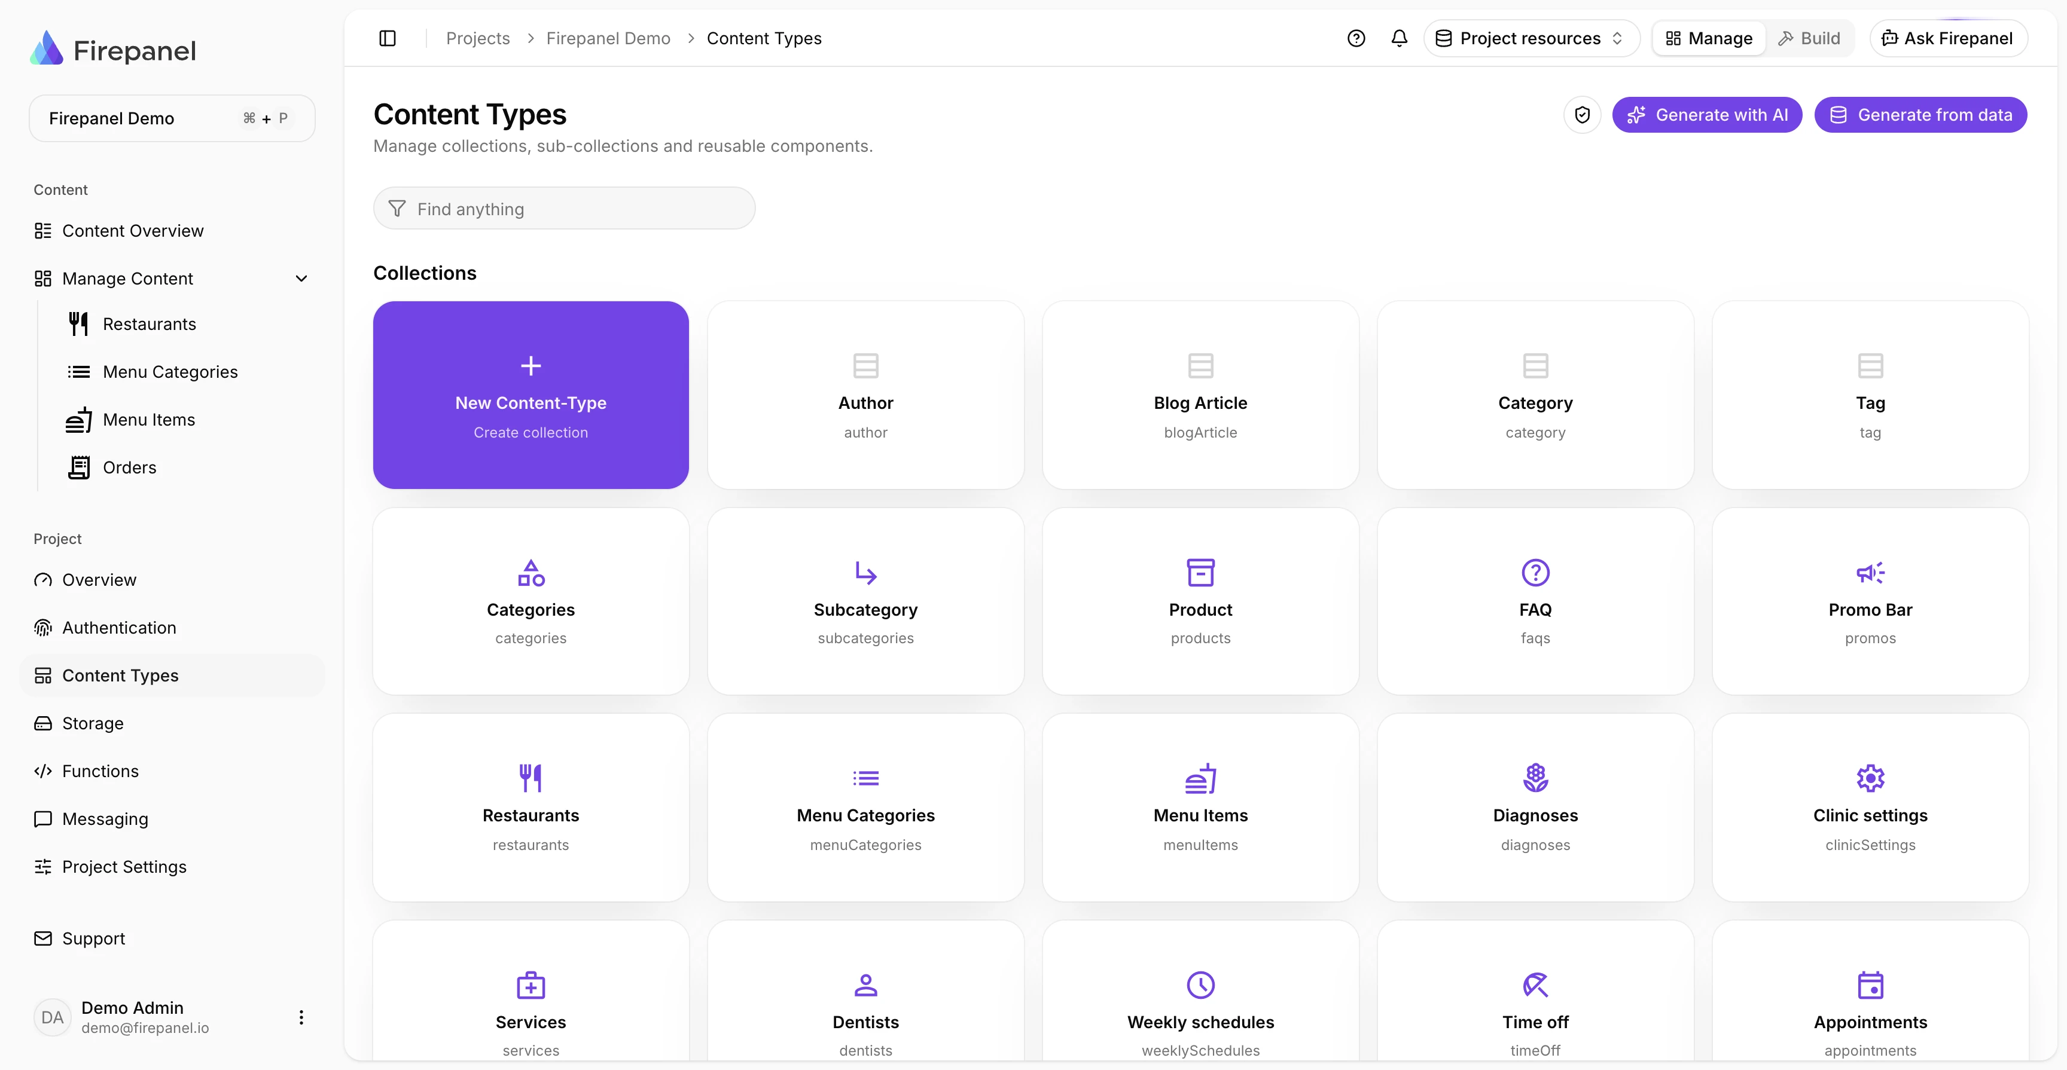
Task: Click the shield security rules icon
Action: [1583, 115]
